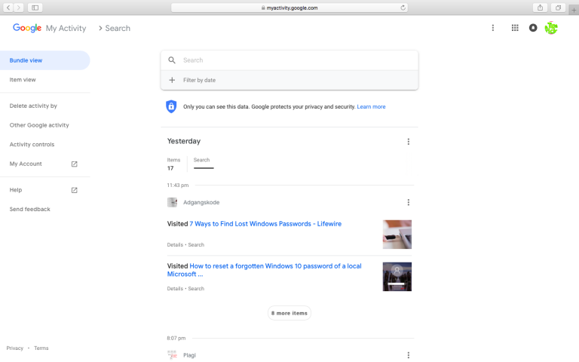
Task: Expand Filter by date option
Action: [x=289, y=80]
